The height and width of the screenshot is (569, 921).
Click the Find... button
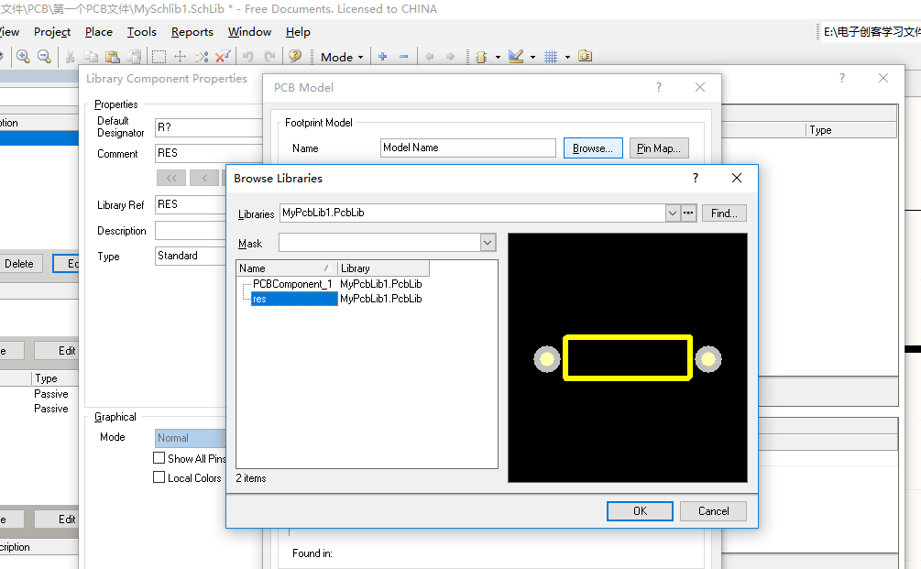click(724, 213)
